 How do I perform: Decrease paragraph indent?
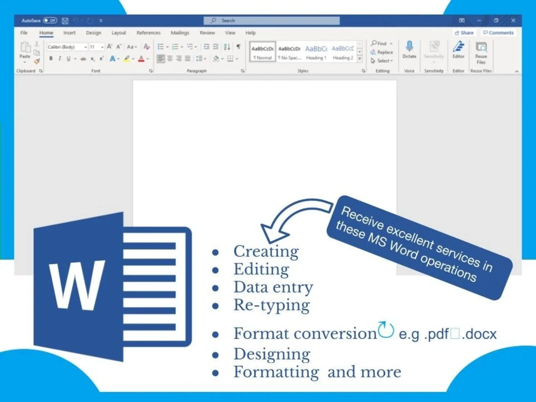(x=206, y=47)
